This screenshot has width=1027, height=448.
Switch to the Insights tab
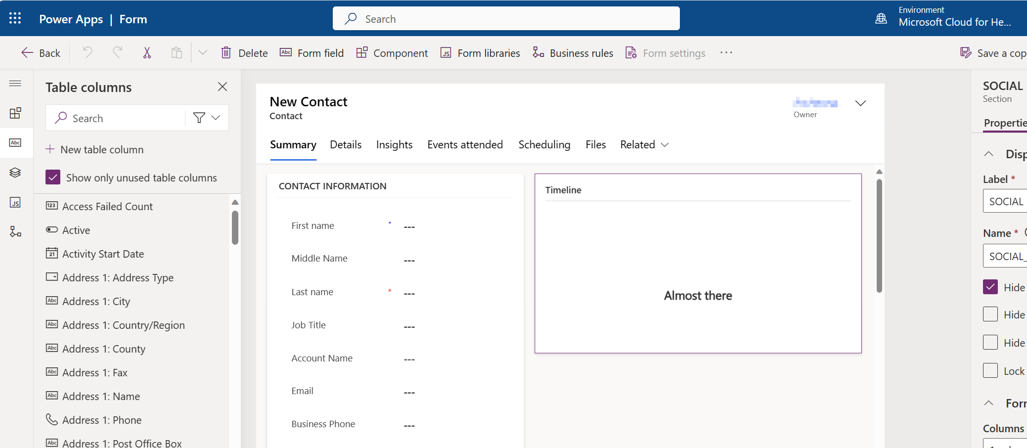click(x=394, y=144)
